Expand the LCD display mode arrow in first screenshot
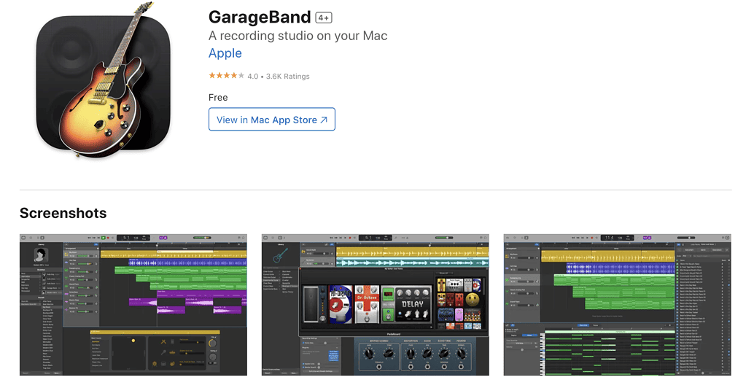 tap(147, 238)
